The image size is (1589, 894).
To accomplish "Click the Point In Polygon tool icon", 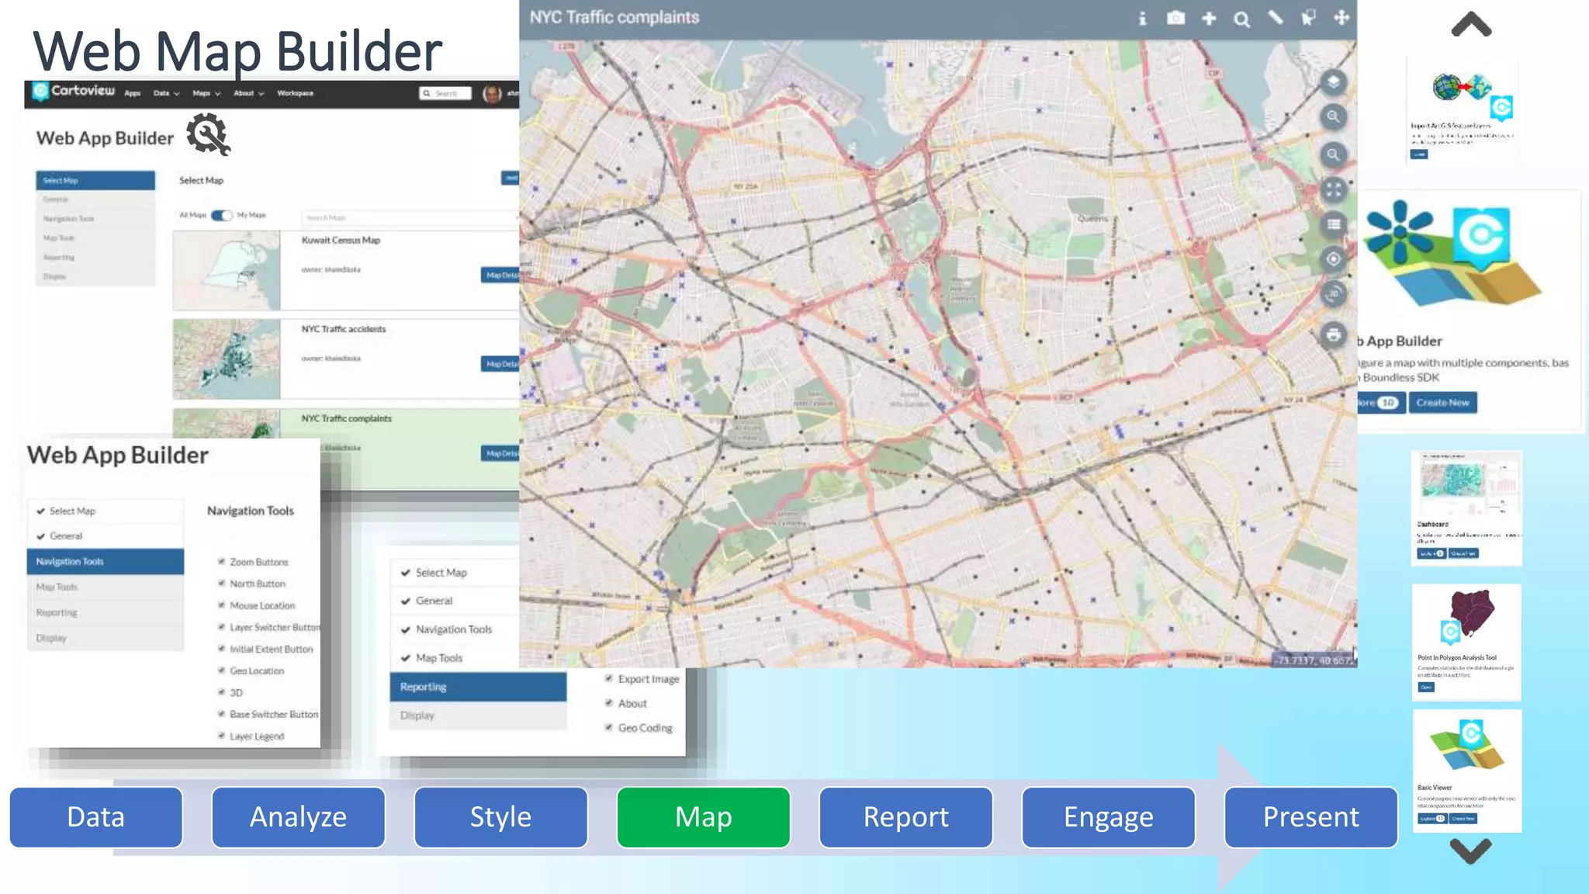I will [1467, 617].
